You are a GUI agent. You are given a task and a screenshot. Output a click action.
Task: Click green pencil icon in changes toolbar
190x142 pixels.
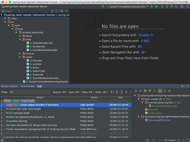(x=150, y=91)
